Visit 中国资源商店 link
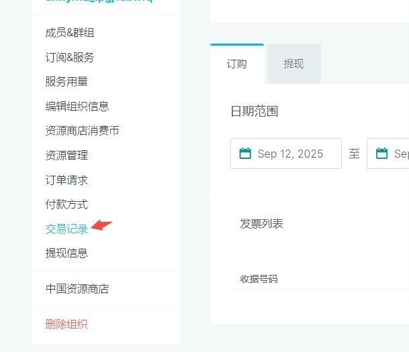Image resolution: width=409 pixels, height=352 pixels. (77, 289)
